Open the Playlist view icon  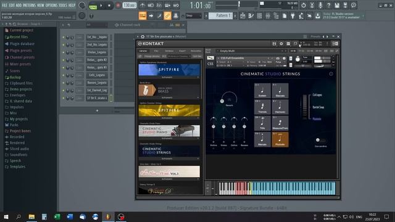coord(243,16)
